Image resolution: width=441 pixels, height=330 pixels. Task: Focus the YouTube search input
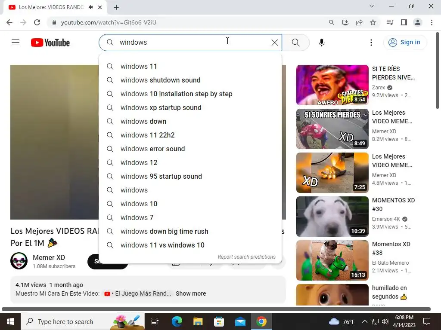coord(190,43)
